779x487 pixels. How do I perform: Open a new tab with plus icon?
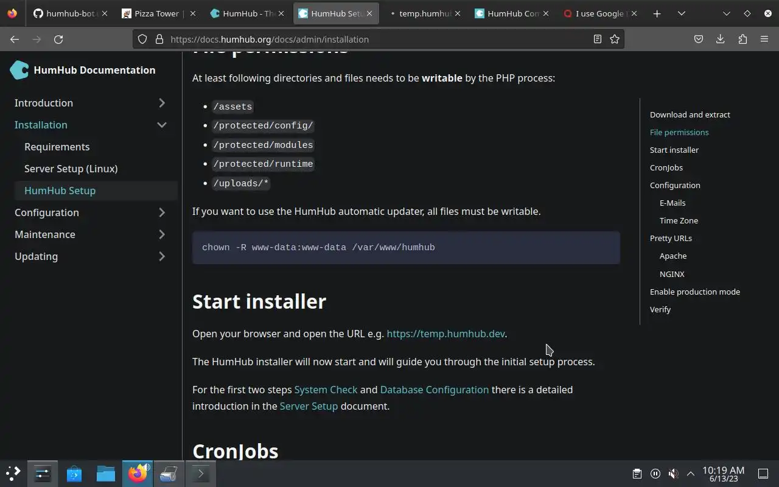pos(657,13)
